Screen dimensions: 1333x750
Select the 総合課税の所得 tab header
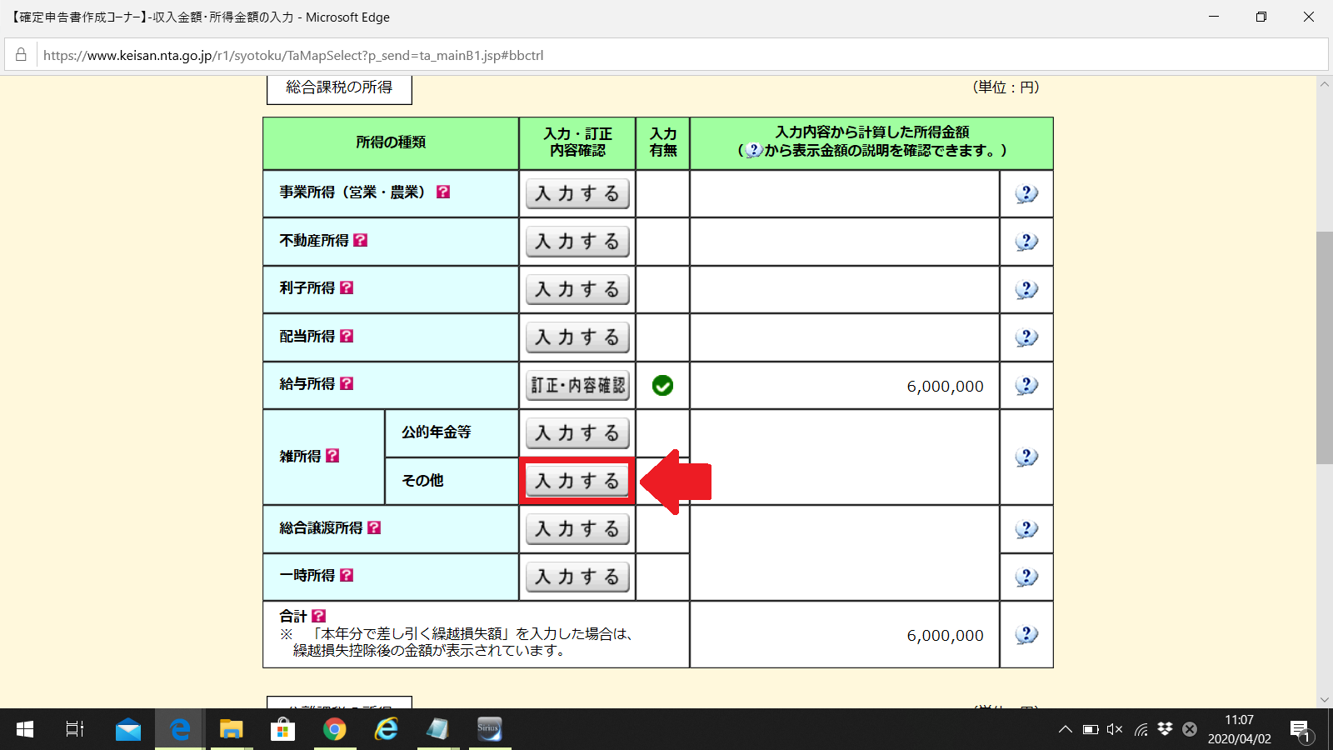339,87
